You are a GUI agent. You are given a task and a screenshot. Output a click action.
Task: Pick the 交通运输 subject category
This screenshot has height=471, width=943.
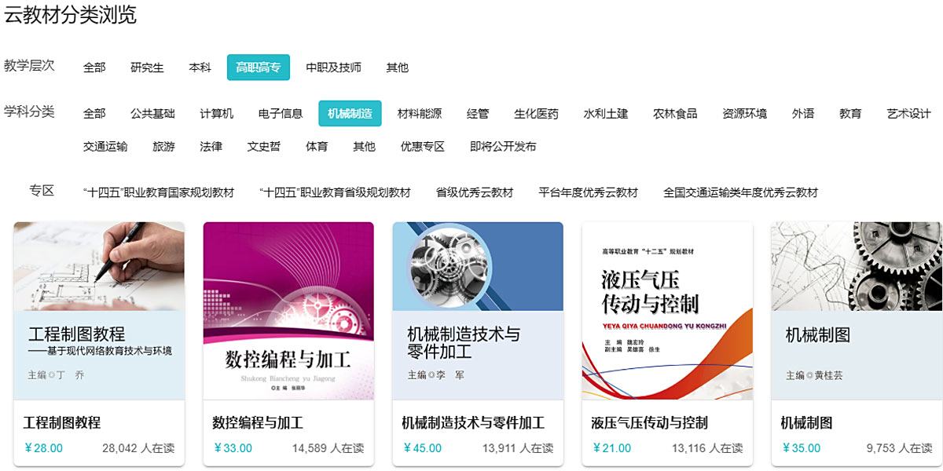105,147
